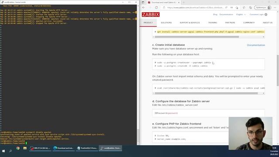
Task: Open a new browser tab
Action: pyautogui.click(x=184, y=3)
